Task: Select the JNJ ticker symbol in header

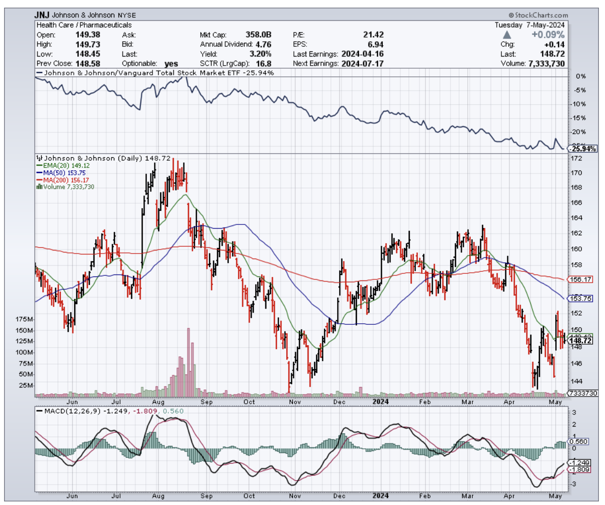Action: coord(43,15)
